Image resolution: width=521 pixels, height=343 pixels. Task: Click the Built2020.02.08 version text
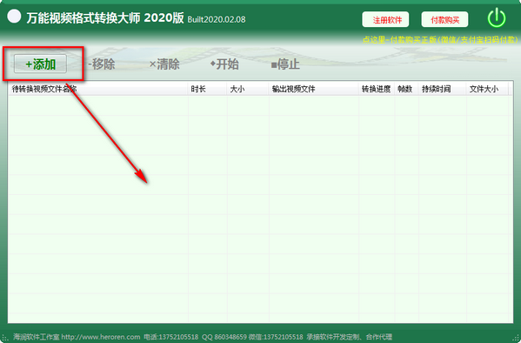pyautogui.click(x=217, y=20)
